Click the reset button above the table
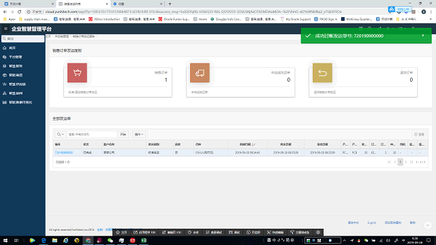Image resolution: width=436 pixels, height=245 pixels. coord(419,134)
